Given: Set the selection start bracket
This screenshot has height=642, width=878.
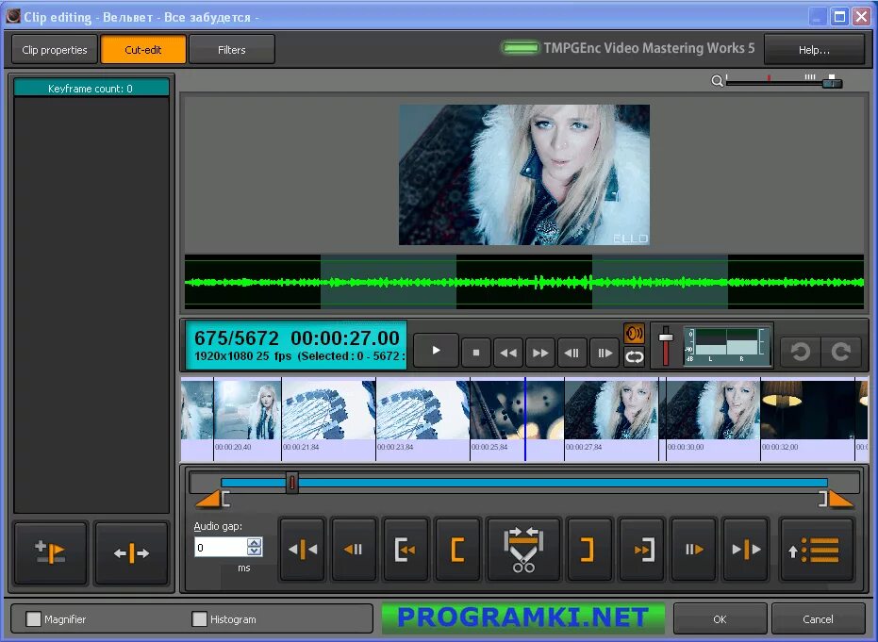Looking at the screenshot, I should [x=457, y=550].
